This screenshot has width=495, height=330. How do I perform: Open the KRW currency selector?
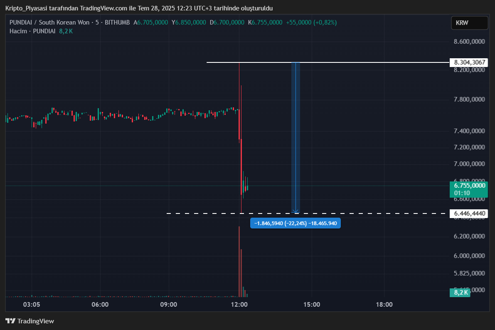[469, 23]
